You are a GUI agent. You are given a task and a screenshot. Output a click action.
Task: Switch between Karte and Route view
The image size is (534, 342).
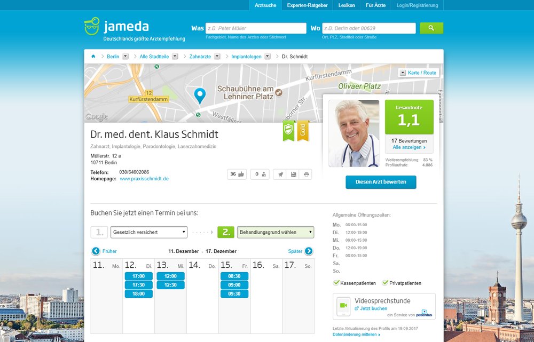point(421,73)
